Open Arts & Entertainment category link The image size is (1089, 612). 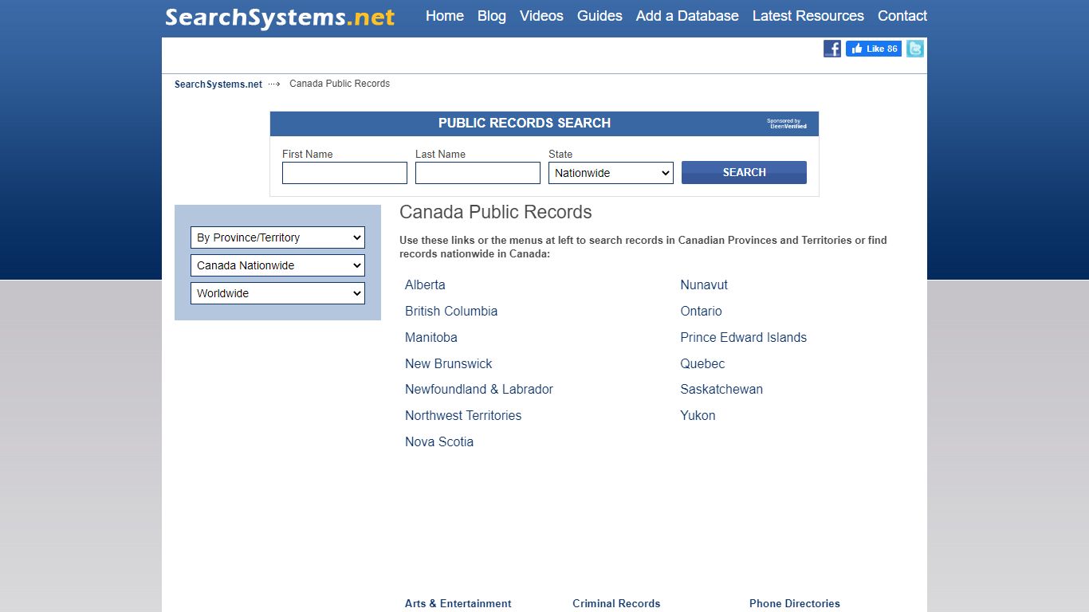click(458, 603)
